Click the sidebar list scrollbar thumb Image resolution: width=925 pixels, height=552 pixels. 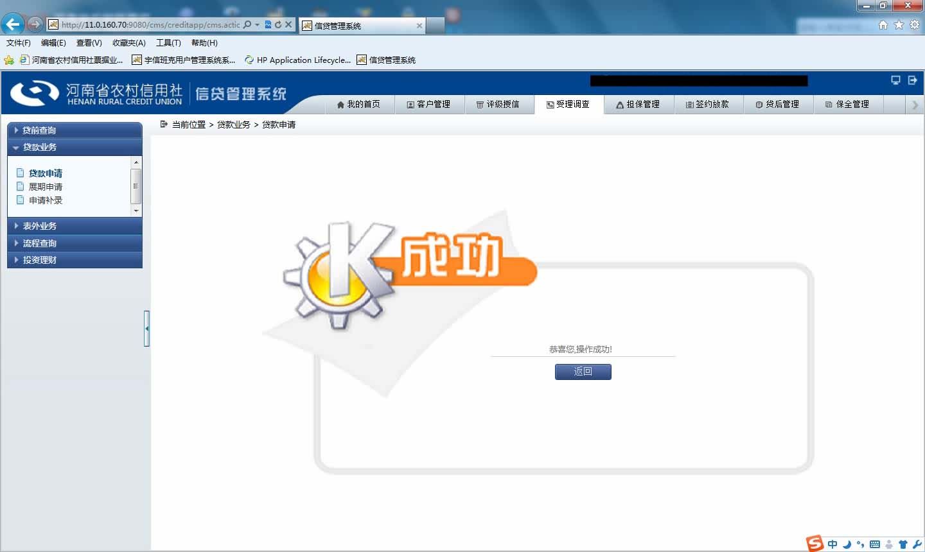tap(136, 185)
